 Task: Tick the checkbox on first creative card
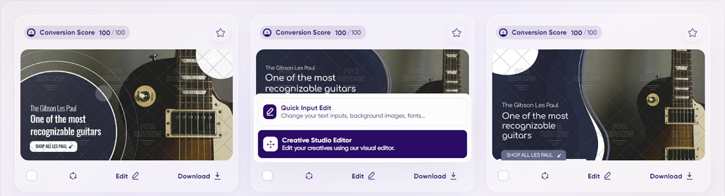(x=32, y=176)
